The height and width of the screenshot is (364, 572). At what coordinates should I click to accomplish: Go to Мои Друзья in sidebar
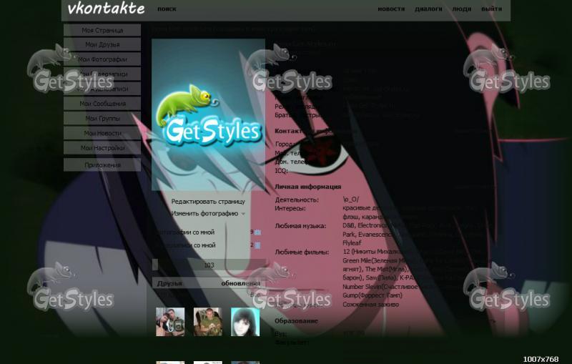(102, 44)
